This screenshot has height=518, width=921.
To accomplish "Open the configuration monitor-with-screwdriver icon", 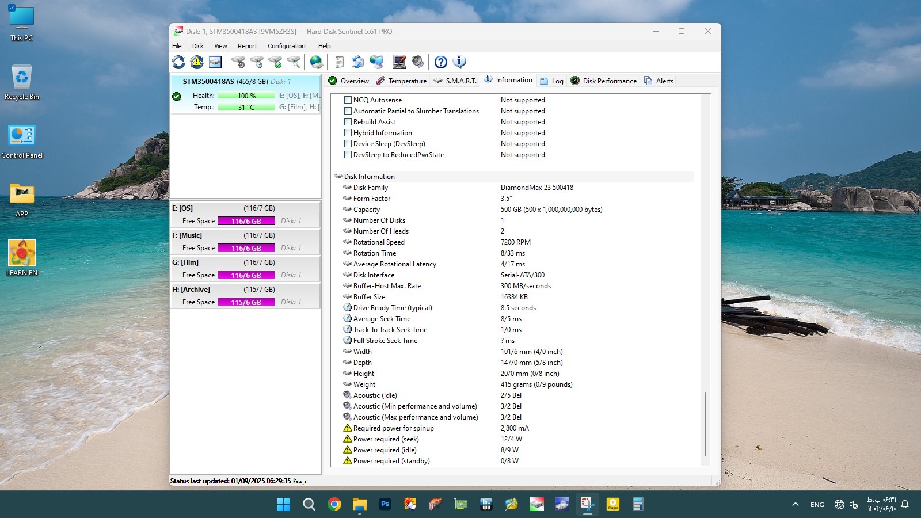I will tap(399, 62).
